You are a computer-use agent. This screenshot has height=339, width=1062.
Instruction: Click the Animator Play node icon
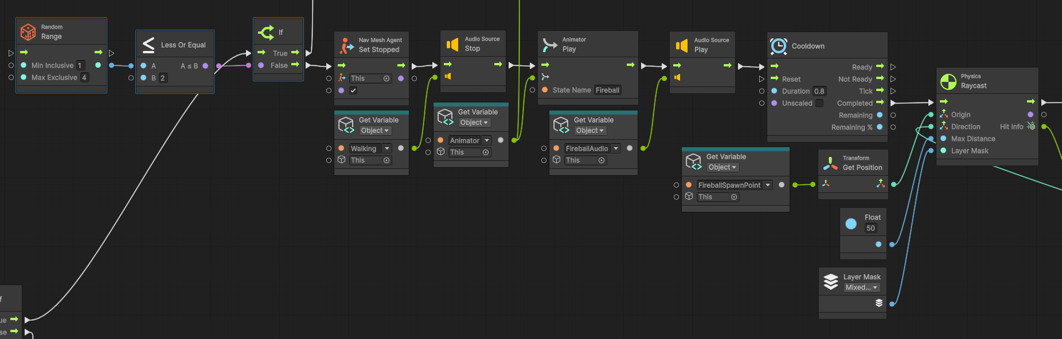(550, 45)
